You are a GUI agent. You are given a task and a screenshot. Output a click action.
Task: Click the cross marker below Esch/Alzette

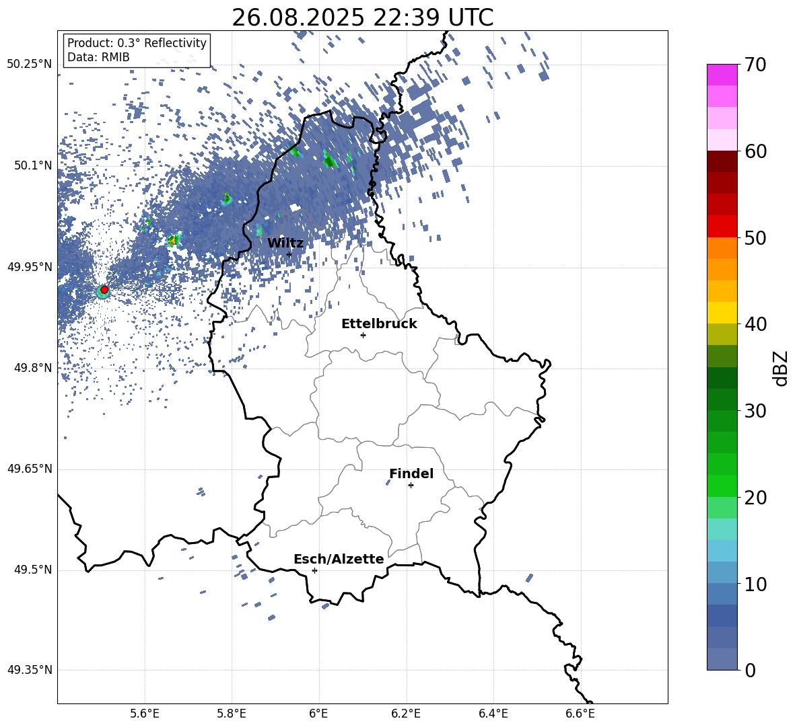coord(314,570)
